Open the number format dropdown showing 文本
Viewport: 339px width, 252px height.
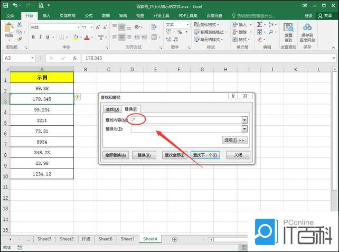(x=190, y=25)
